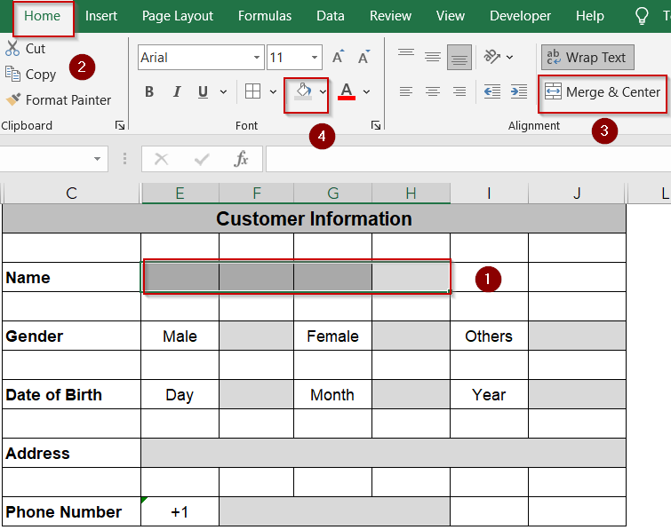Decrease font size with the smaller A icon
671x530 pixels.
(x=363, y=57)
